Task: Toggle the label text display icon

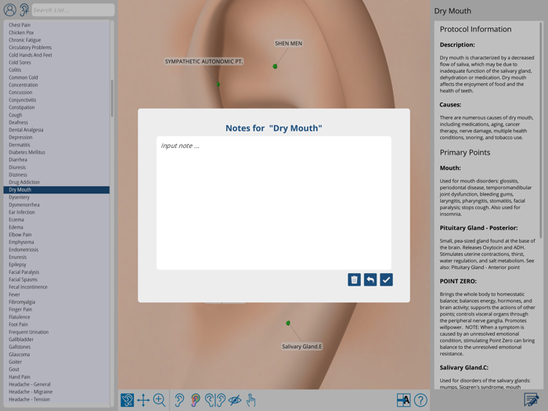Action: 403,400
